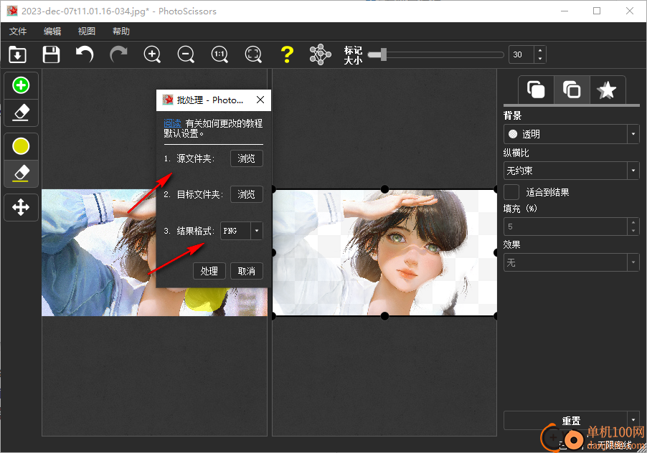
Task: Expand the 纵横比 dropdown showing 无约束
Action: click(x=571, y=171)
